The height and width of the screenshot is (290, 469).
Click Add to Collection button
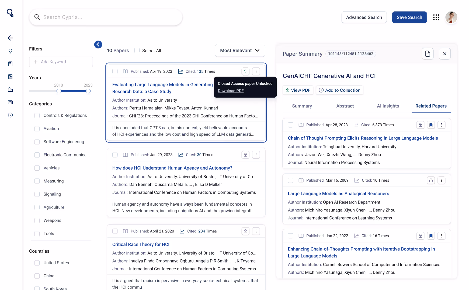point(339,90)
